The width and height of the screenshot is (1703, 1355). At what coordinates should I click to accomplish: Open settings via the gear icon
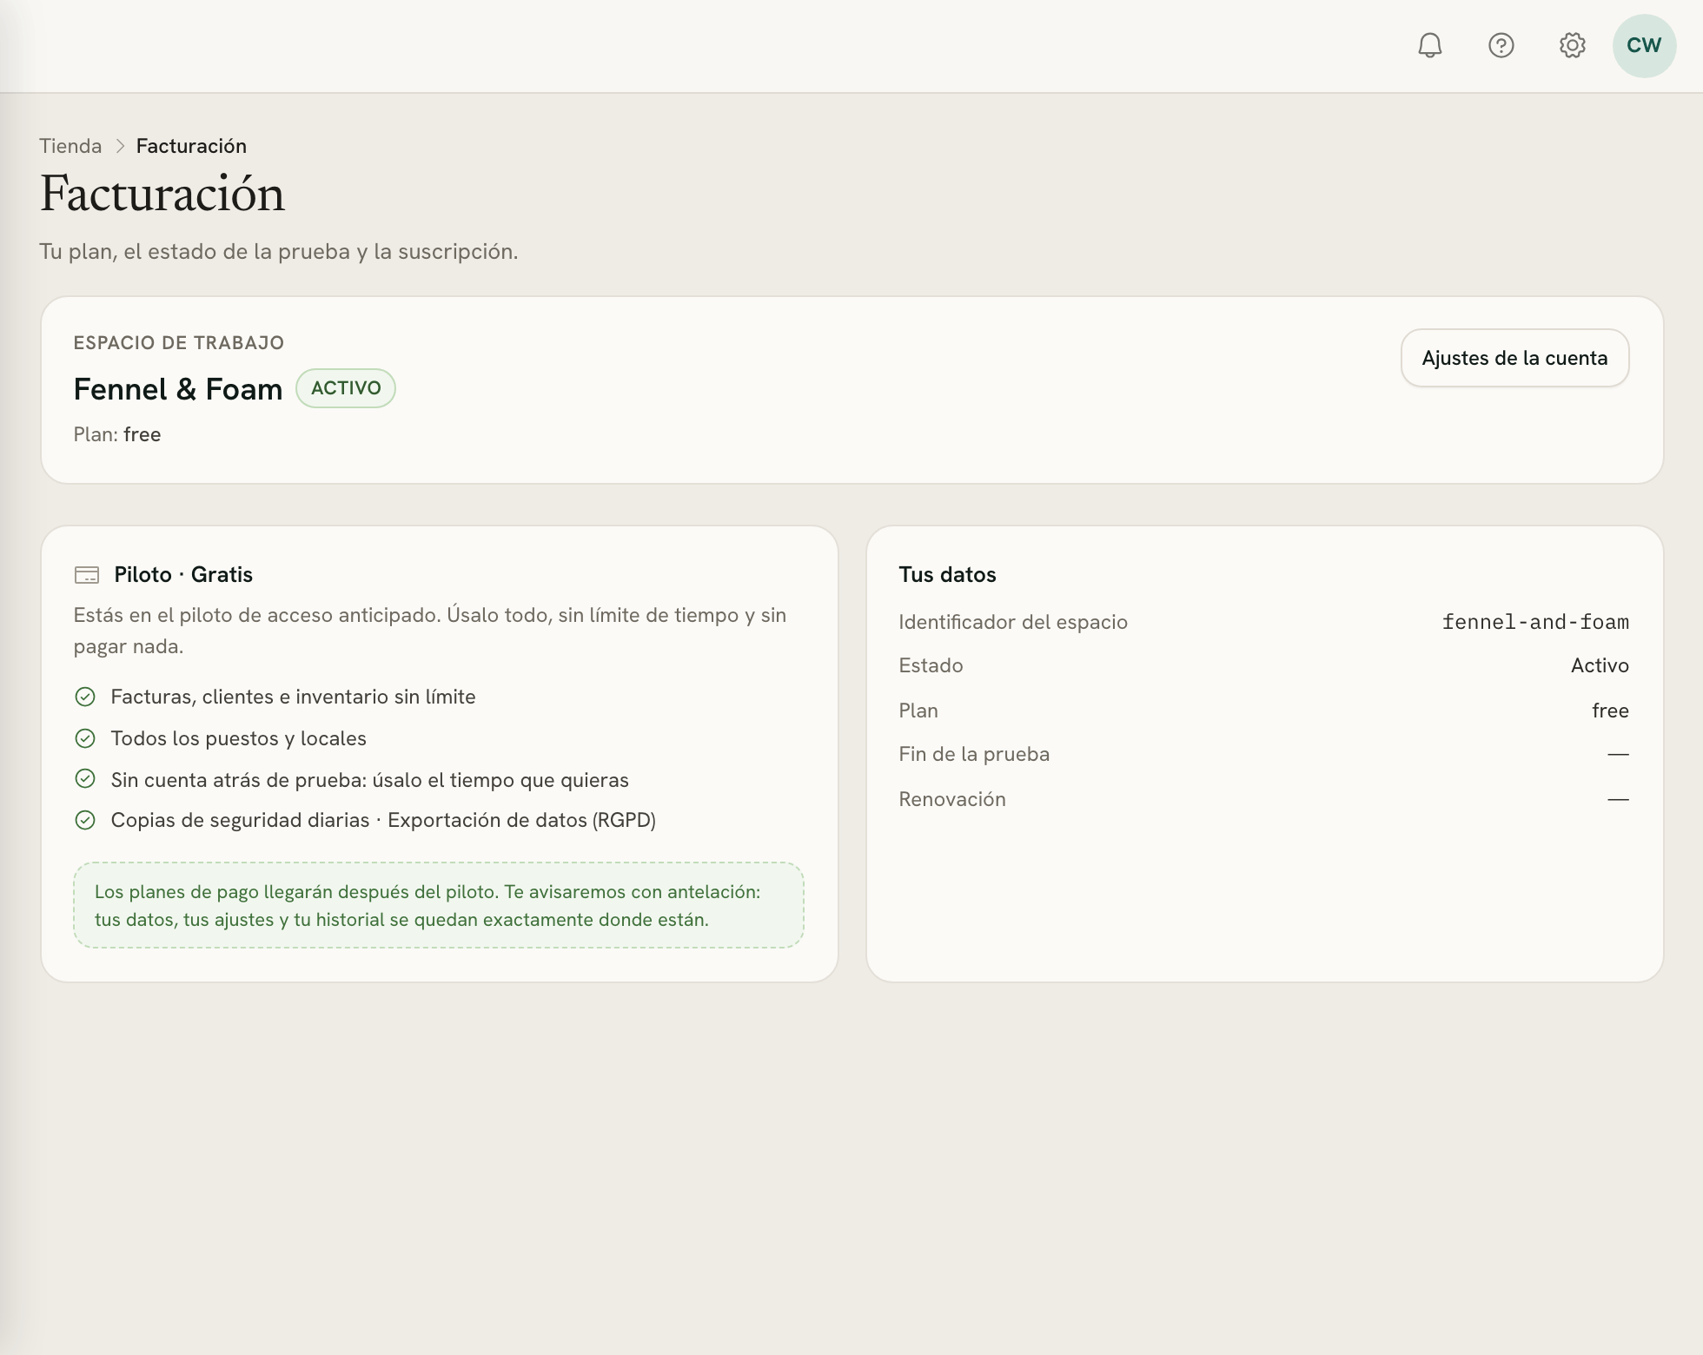click(1573, 45)
